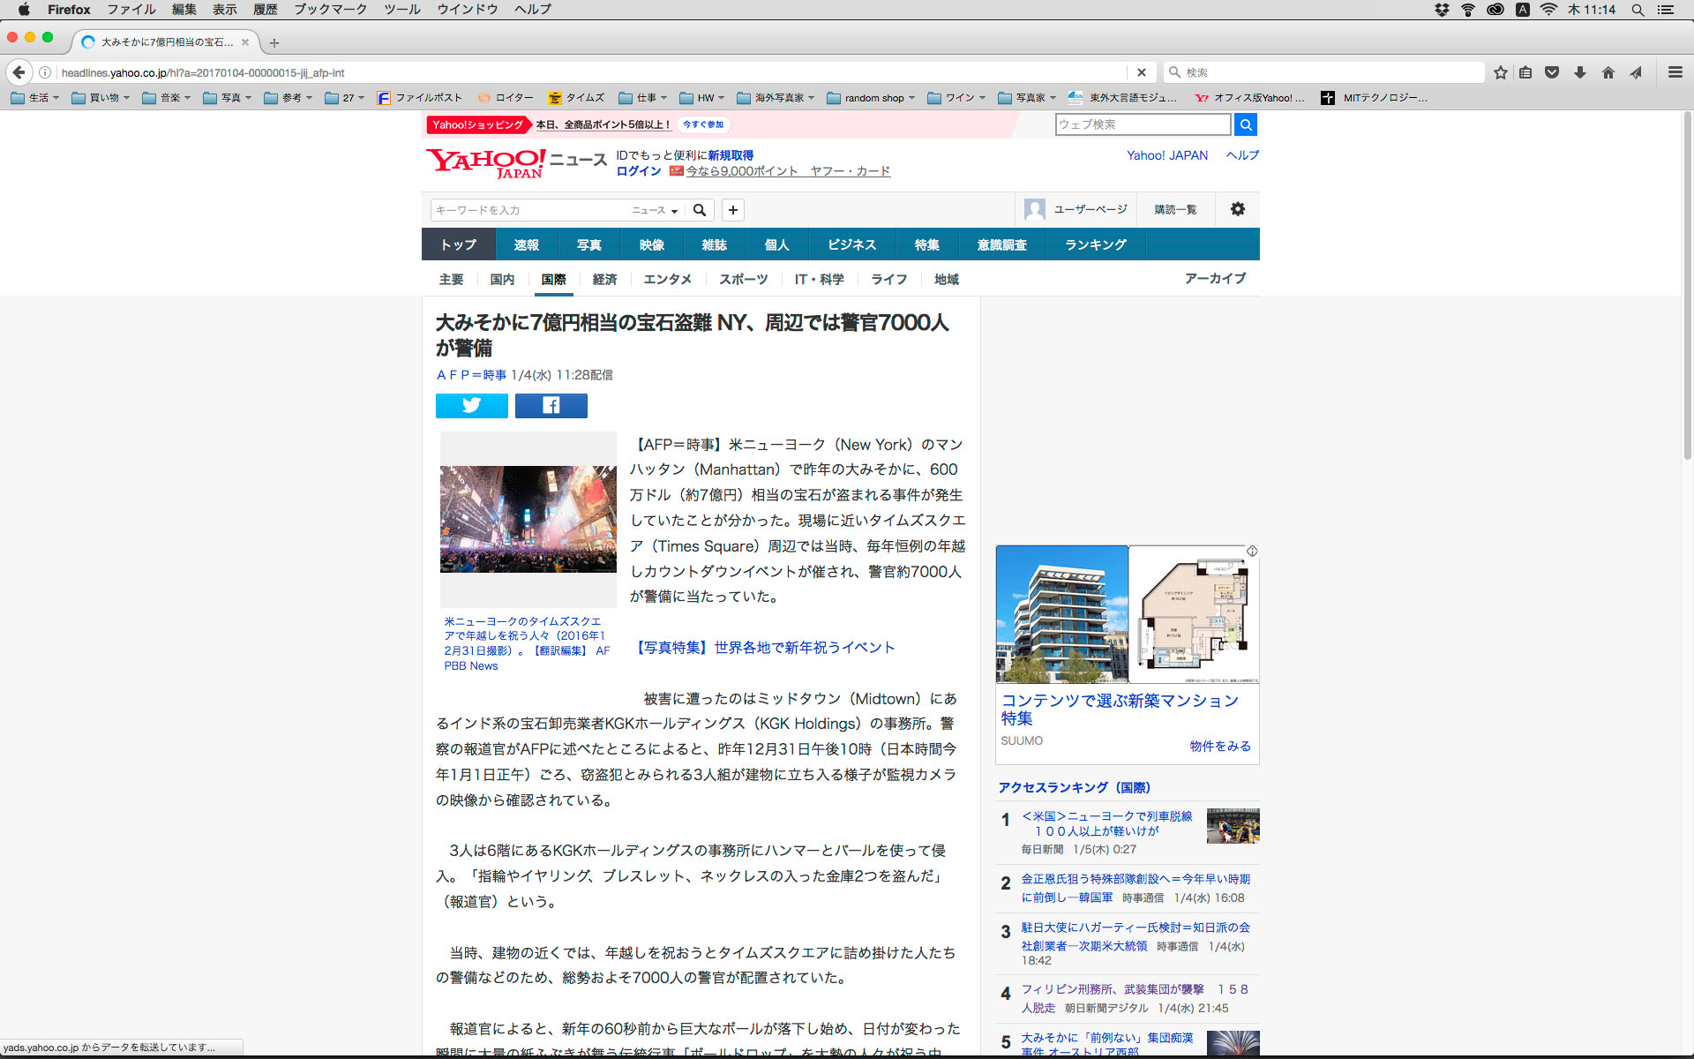Click the ウェブ検索 input field
The height and width of the screenshot is (1059, 1694).
click(x=1142, y=124)
